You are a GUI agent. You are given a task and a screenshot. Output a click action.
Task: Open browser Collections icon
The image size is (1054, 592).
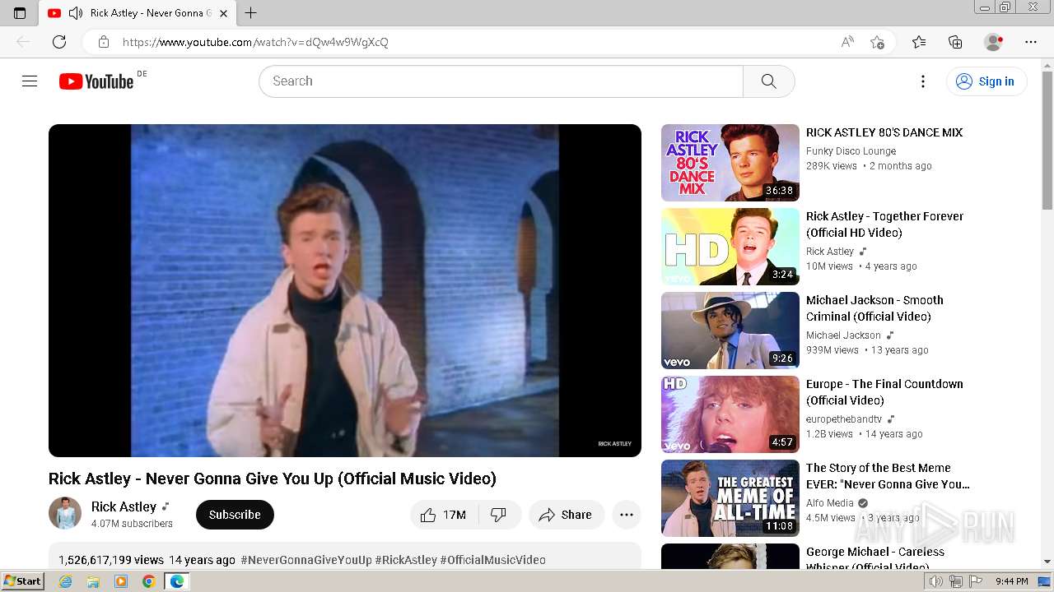pyautogui.click(x=955, y=42)
